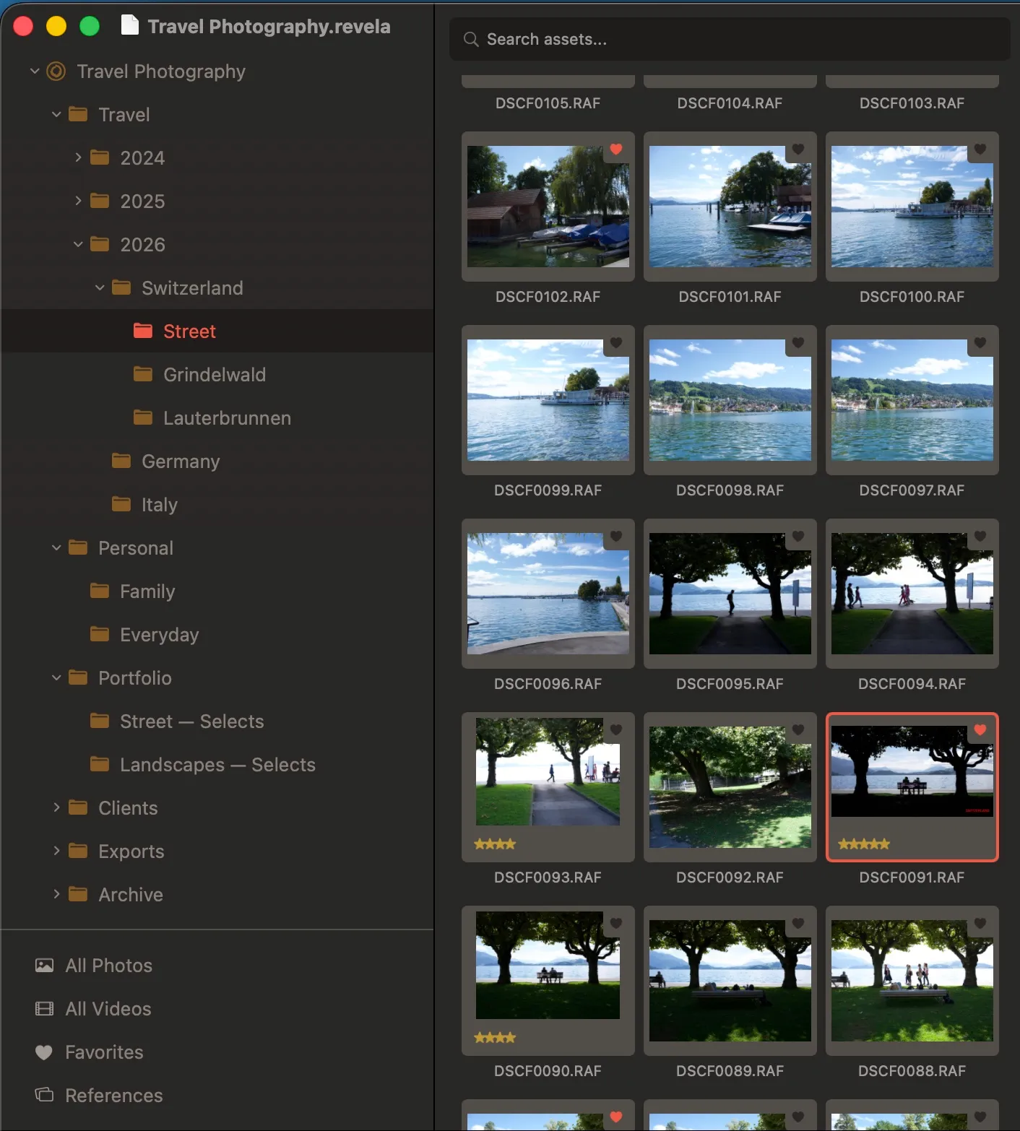
Task: Set star rating on DSCF0093.RAF
Action: tap(495, 844)
